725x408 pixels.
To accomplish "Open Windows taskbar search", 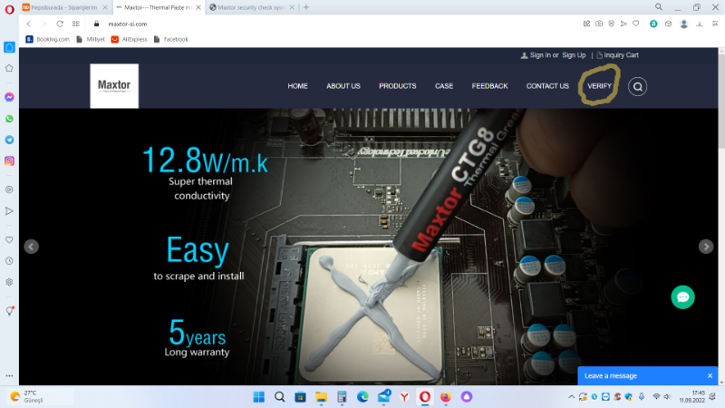I will [x=280, y=396].
